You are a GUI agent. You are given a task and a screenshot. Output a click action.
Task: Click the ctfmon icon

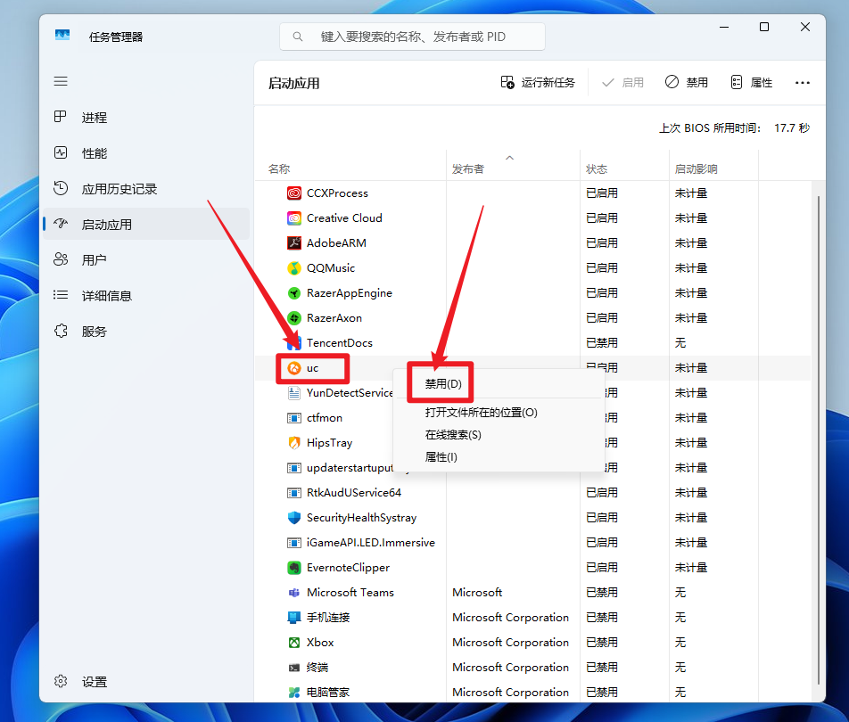click(294, 418)
